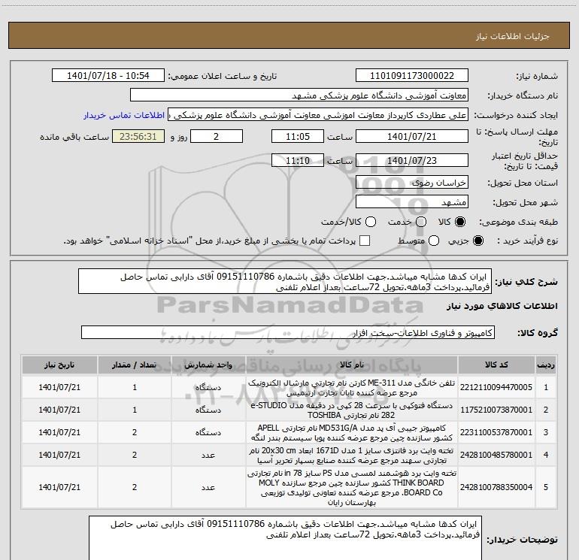Click the واحد شمارش column header
The image size is (579, 560).
208,365
